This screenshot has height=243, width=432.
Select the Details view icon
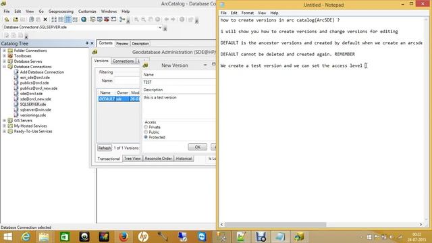[x=67, y=20]
